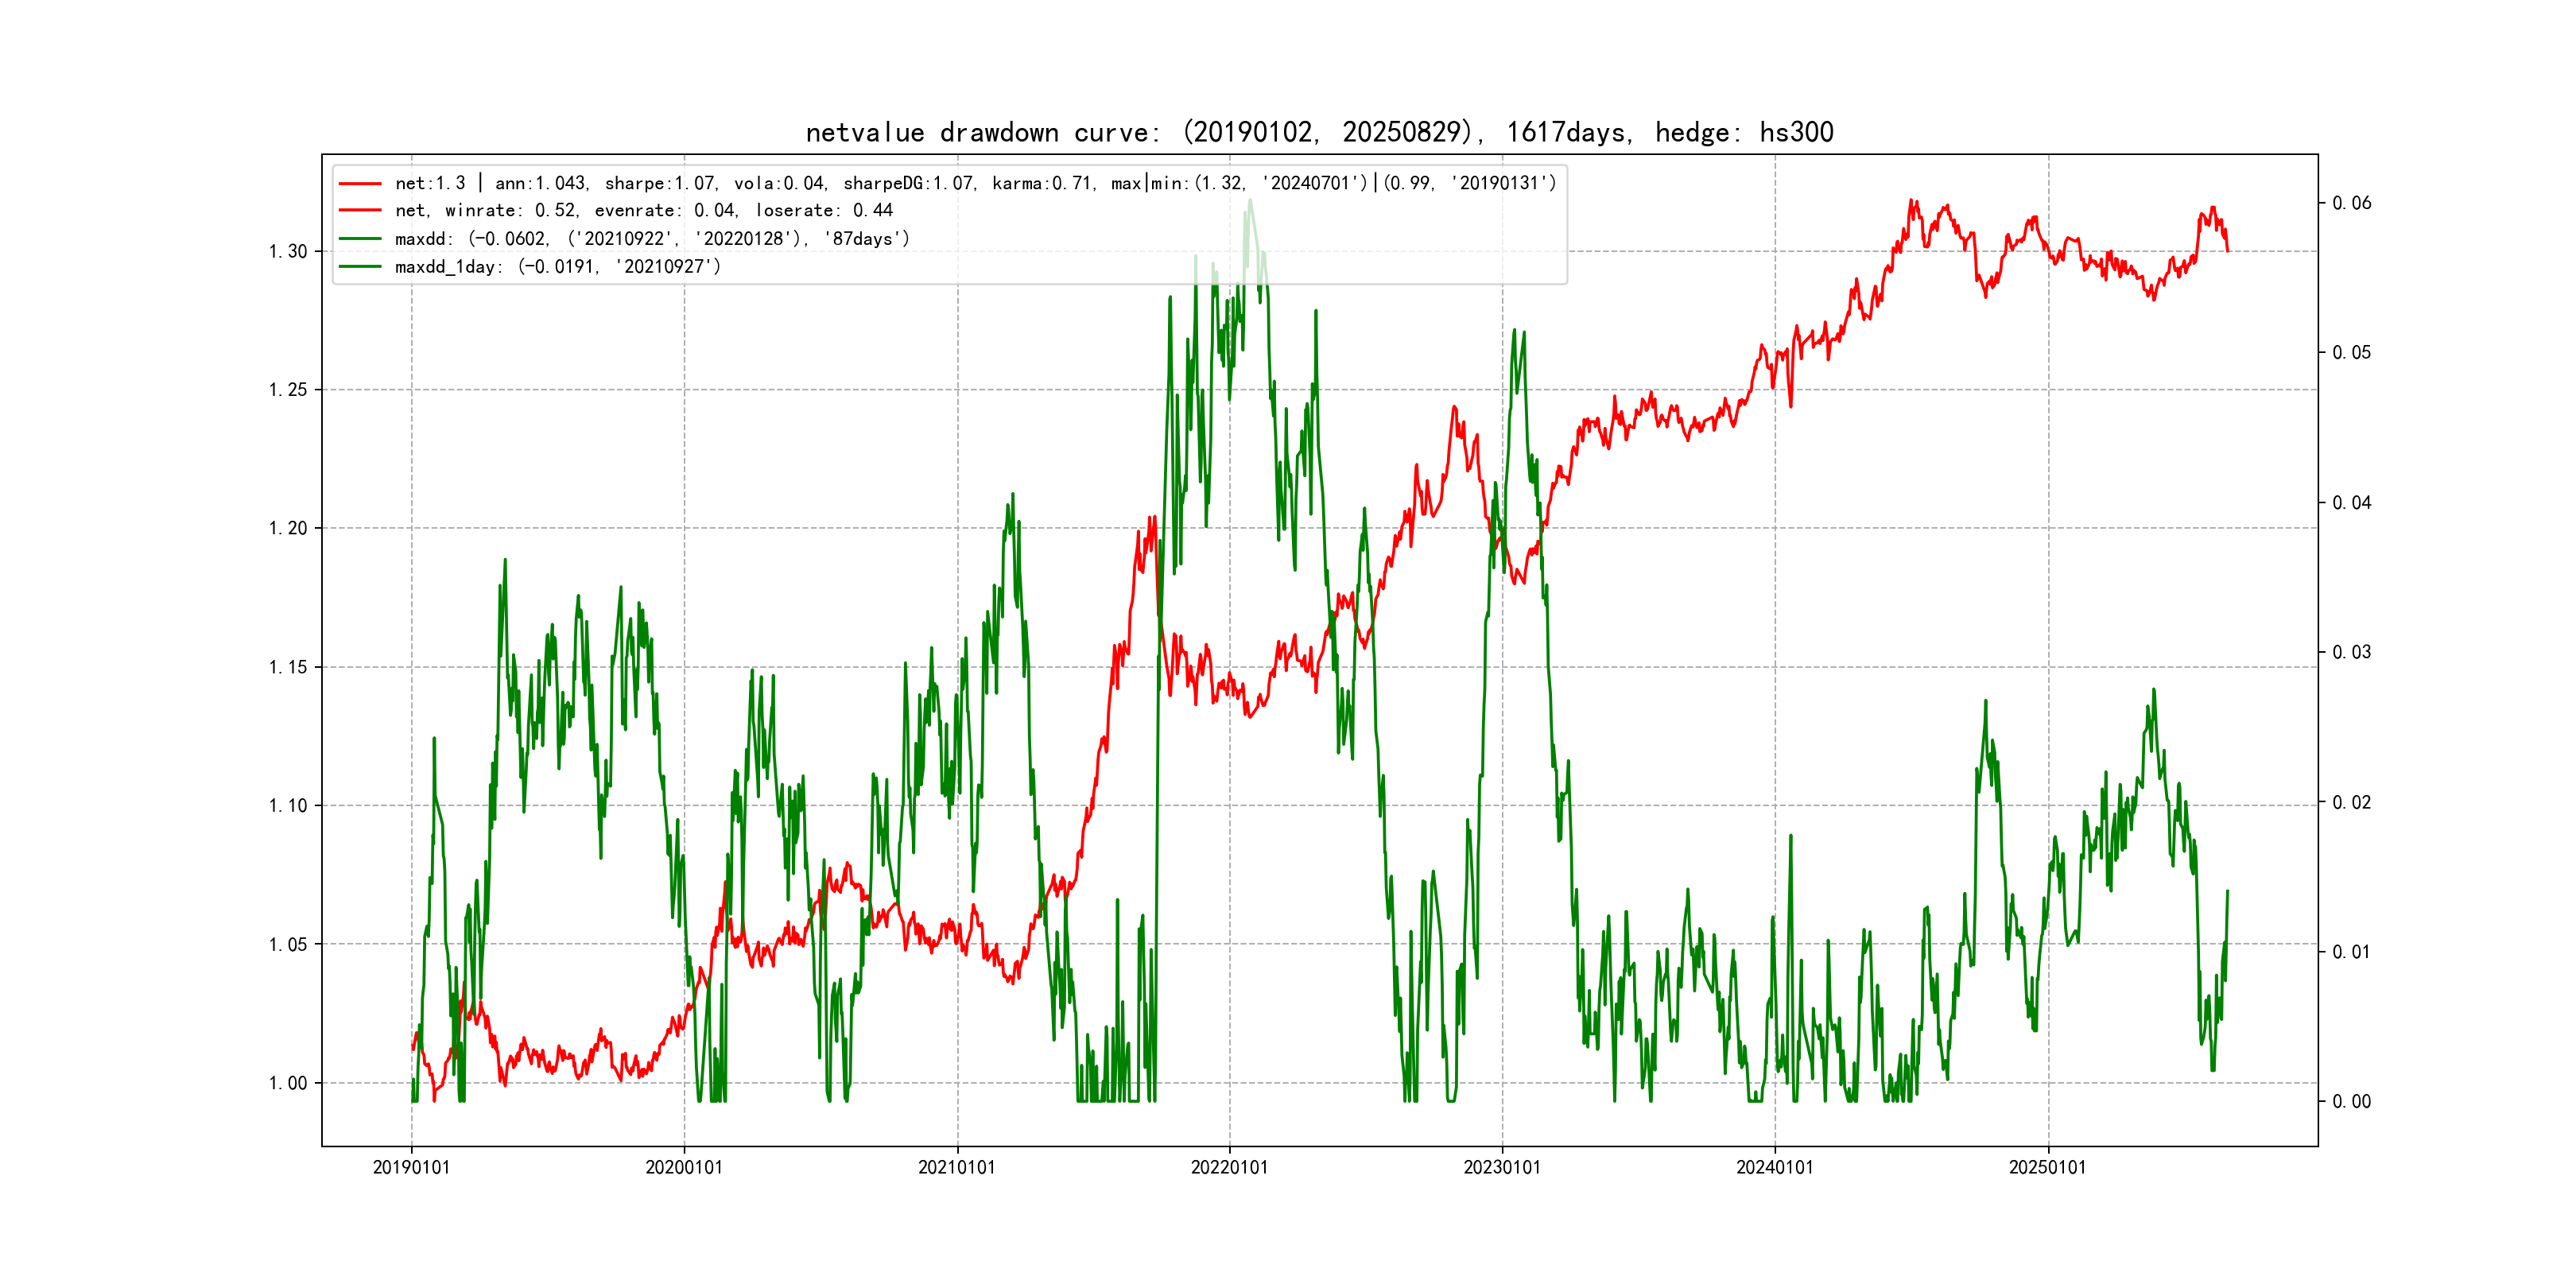2576x1288 pixels.
Task: Click the 1.00 left axis tick label
Action: point(288,1083)
